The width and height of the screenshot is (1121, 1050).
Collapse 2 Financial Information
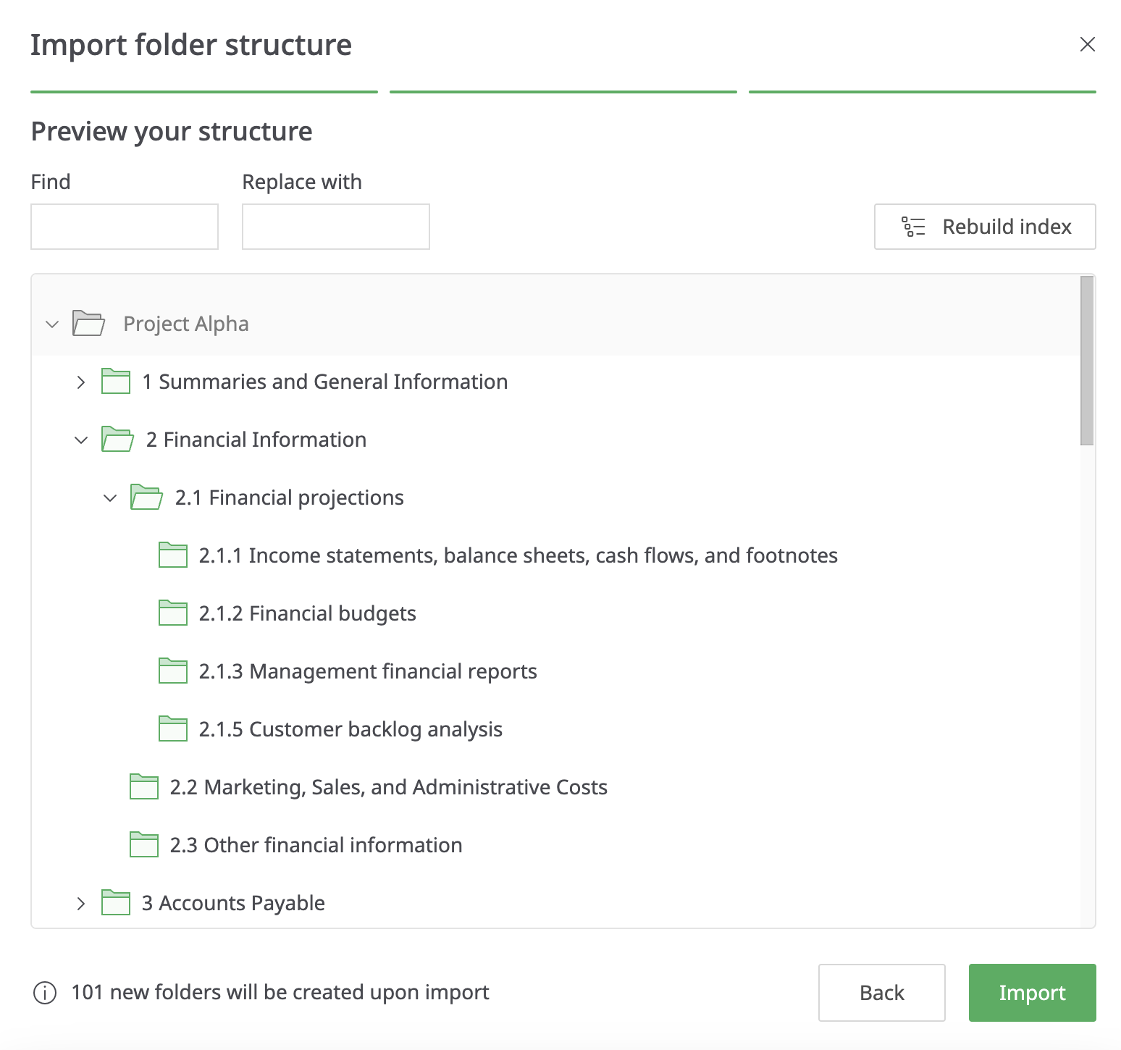80,440
